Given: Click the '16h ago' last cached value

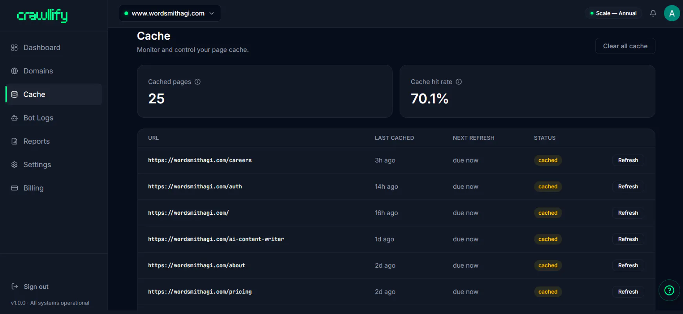Looking at the screenshot, I should click(x=386, y=213).
